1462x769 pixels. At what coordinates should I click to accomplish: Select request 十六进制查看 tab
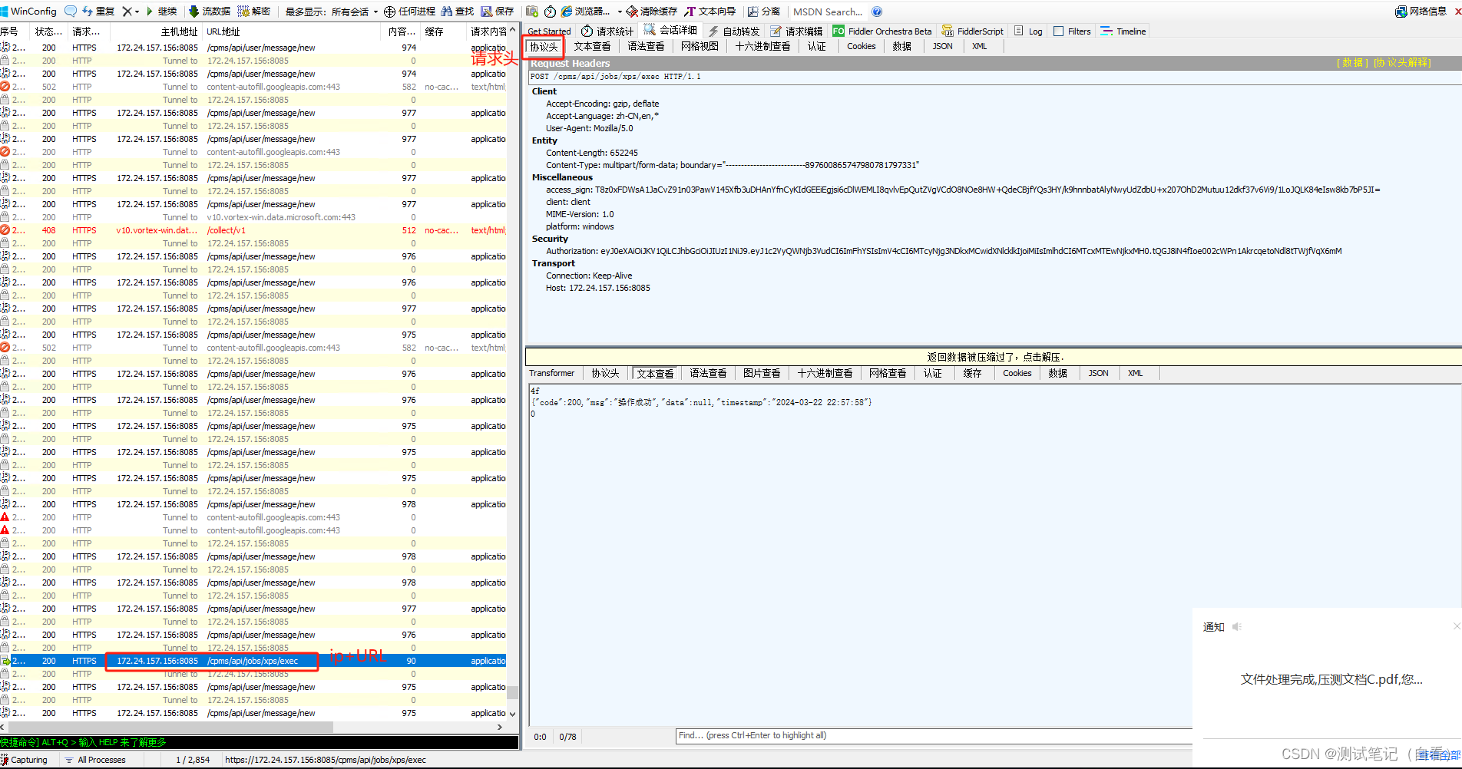(x=762, y=46)
